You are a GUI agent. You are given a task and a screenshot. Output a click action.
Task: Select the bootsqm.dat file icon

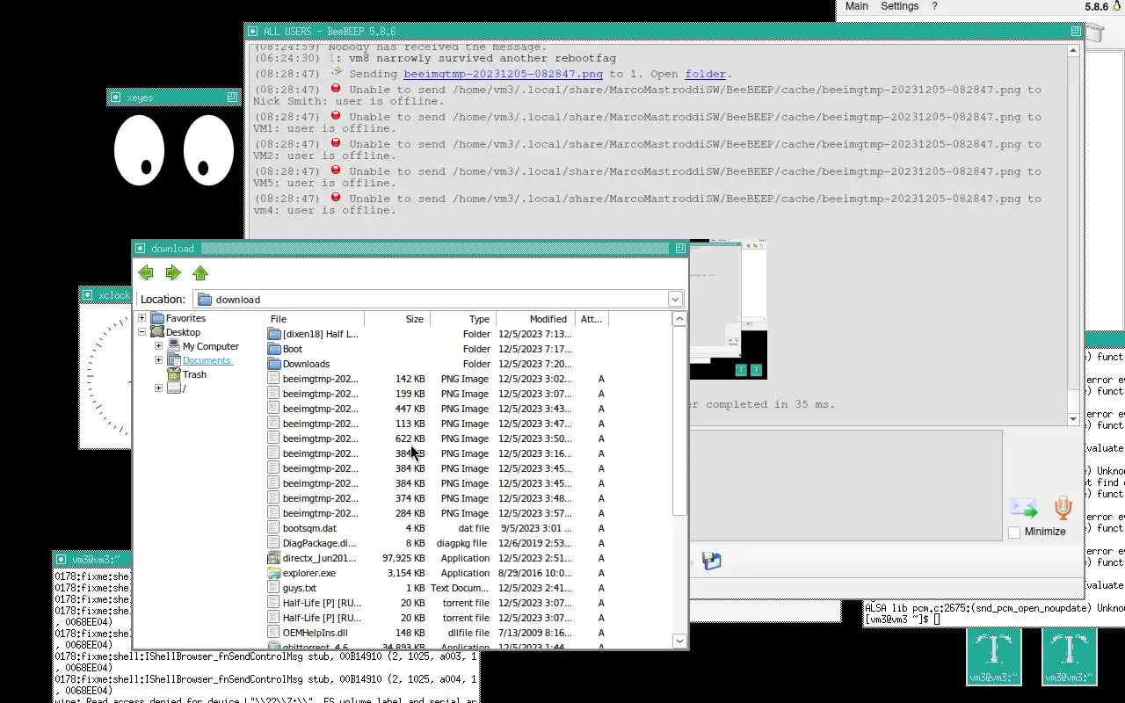[x=274, y=528]
